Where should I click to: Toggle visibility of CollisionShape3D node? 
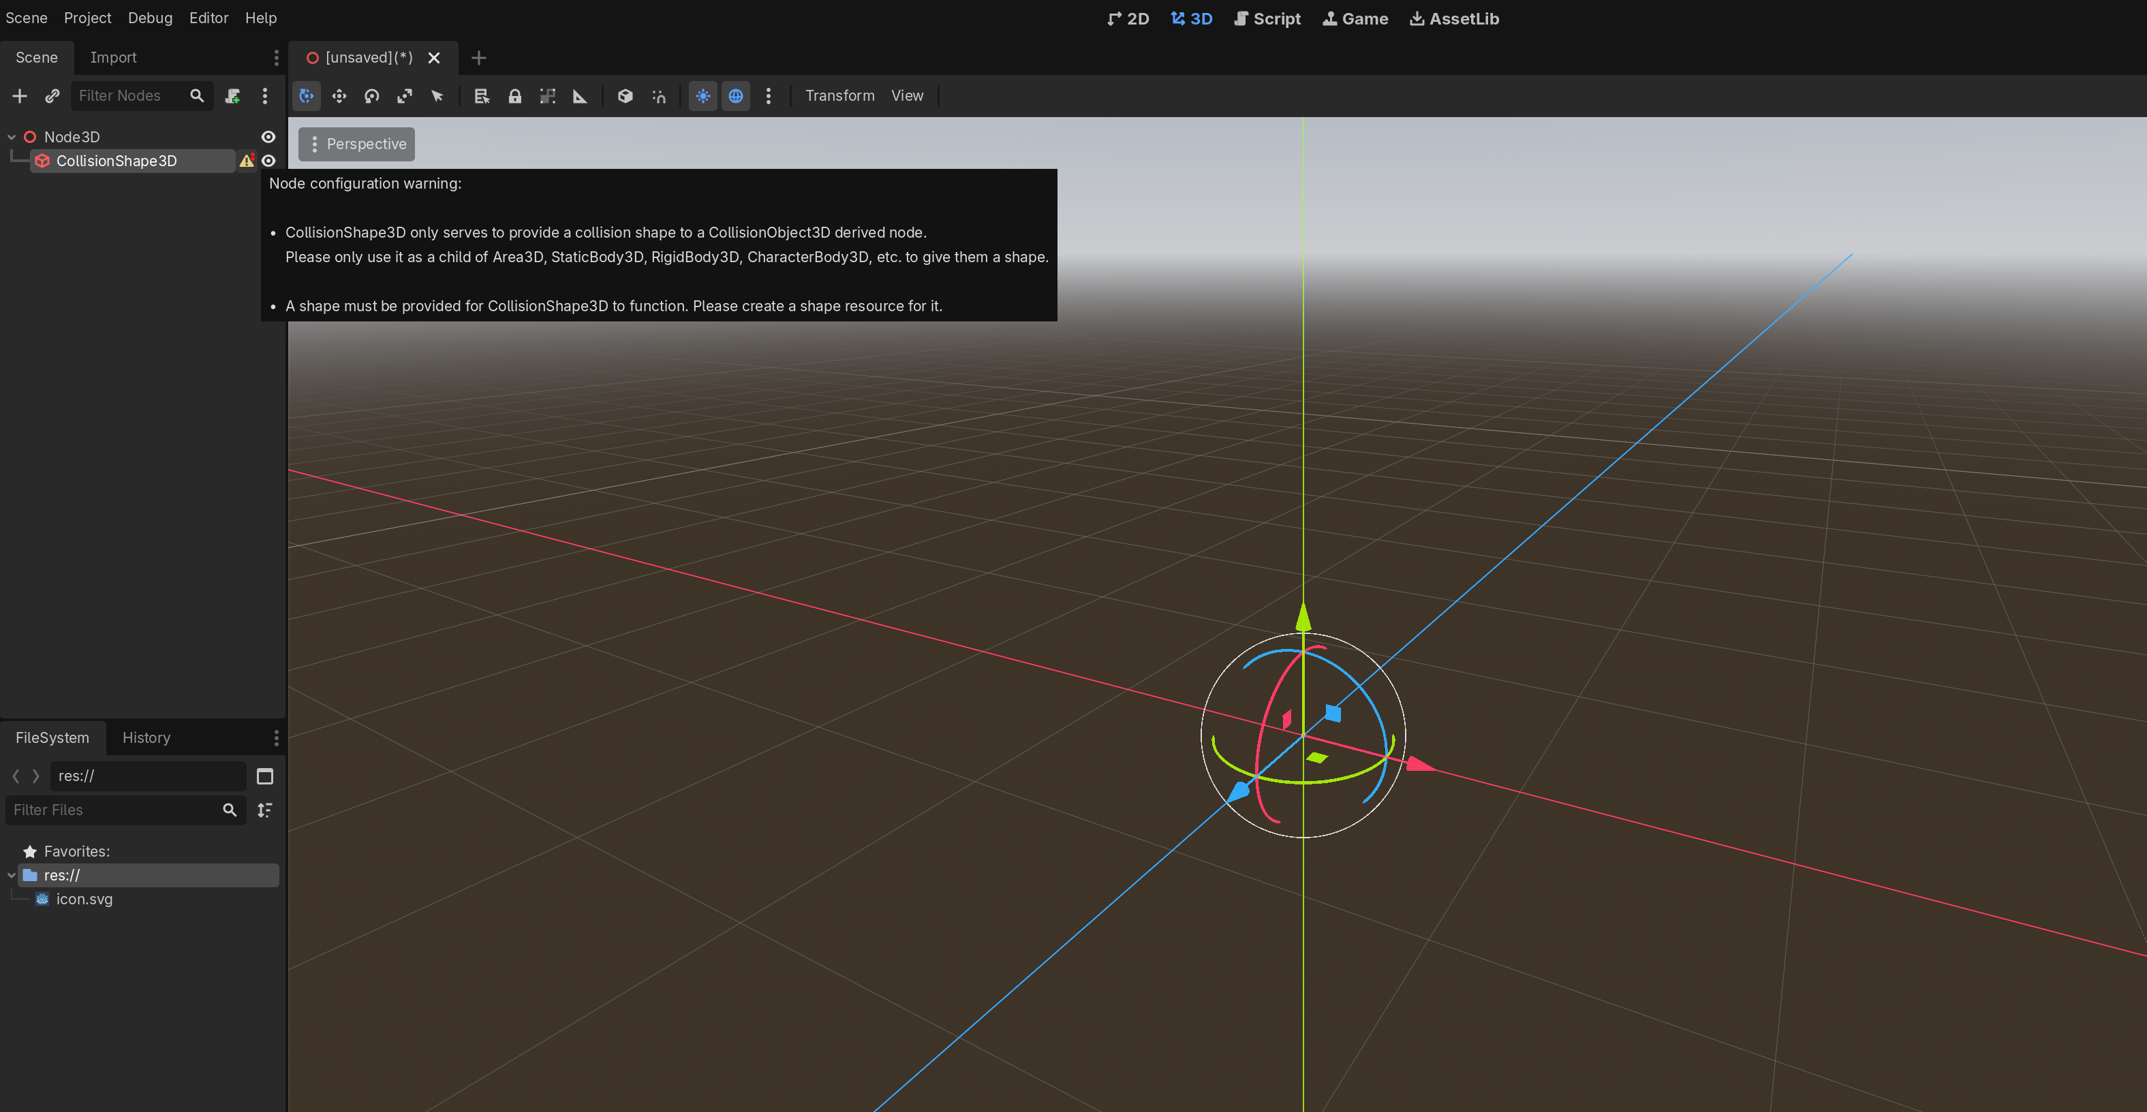268,161
